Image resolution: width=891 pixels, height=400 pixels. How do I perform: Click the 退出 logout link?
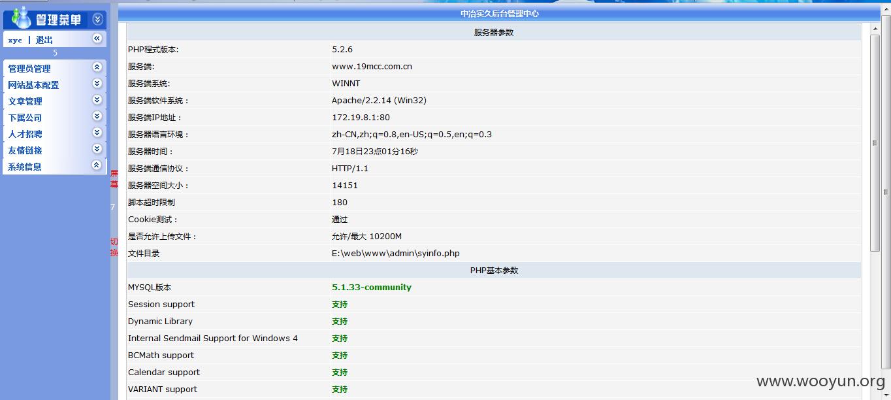(44, 40)
